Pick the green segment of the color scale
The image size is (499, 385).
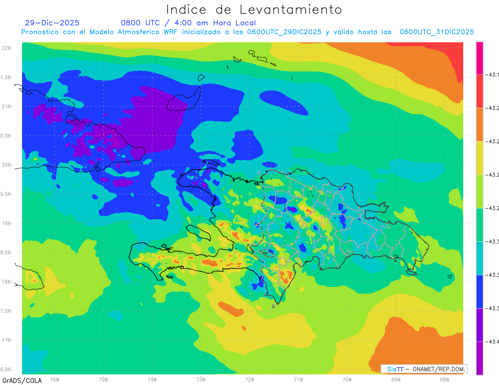pos(479,225)
